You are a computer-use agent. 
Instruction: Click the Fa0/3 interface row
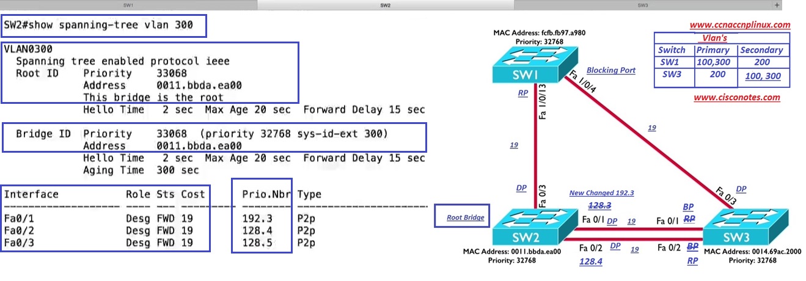[159, 243]
